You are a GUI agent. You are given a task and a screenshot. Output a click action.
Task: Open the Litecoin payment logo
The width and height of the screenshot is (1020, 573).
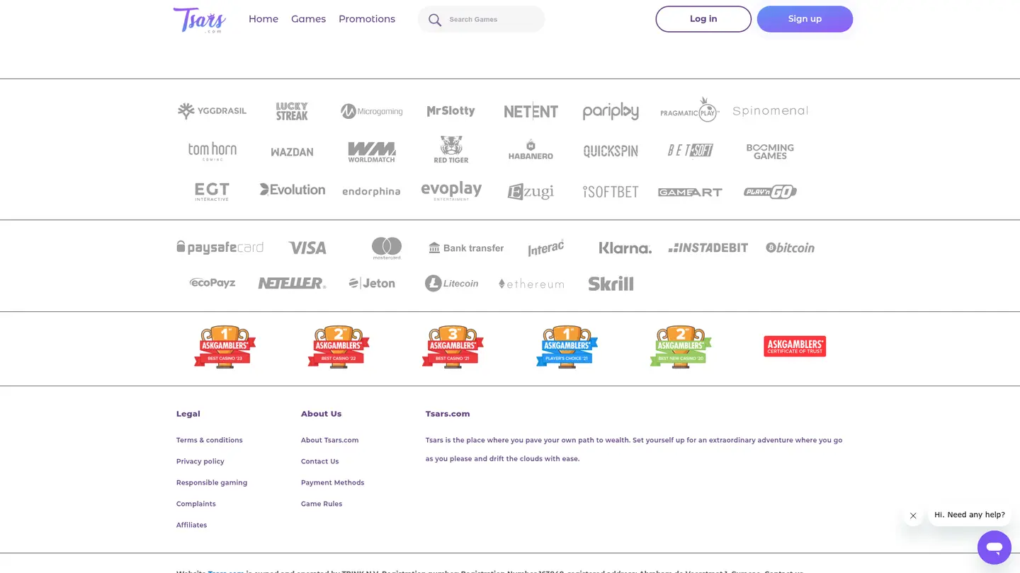click(x=451, y=283)
